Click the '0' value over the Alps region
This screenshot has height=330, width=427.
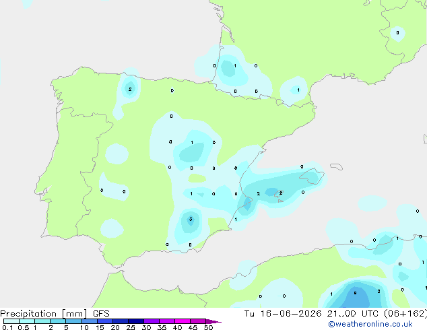[x=397, y=33]
